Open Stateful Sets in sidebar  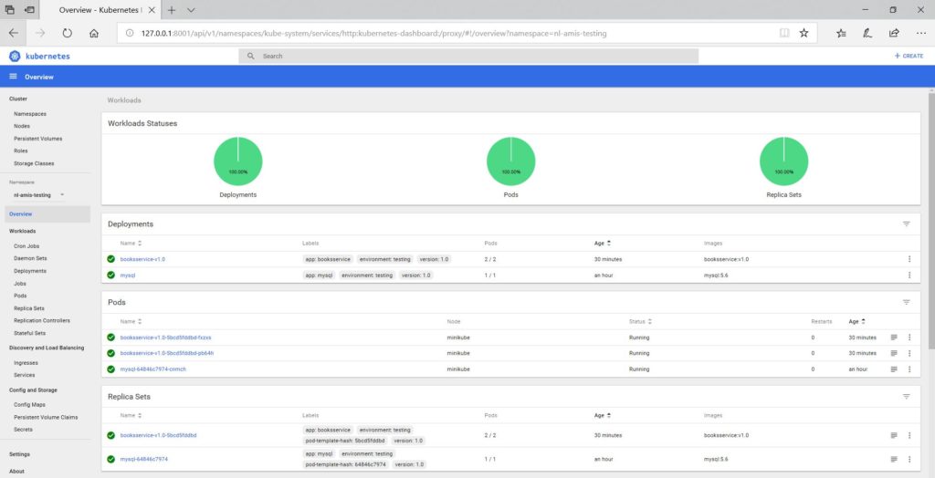coord(30,333)
